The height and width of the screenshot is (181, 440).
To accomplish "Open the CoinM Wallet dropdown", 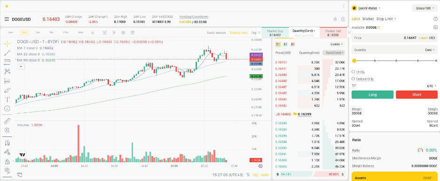I will pyautogui.click(x=366, y=8).
